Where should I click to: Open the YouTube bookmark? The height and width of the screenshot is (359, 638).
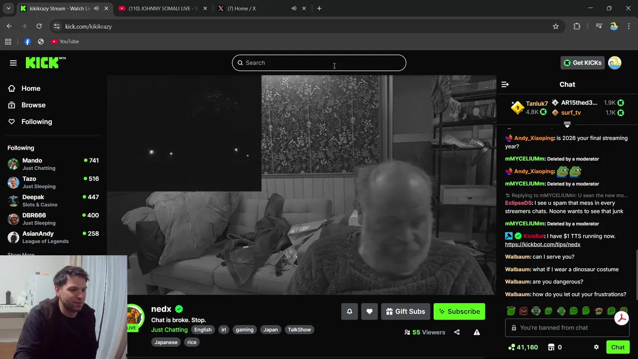click(x=65, y=41)
